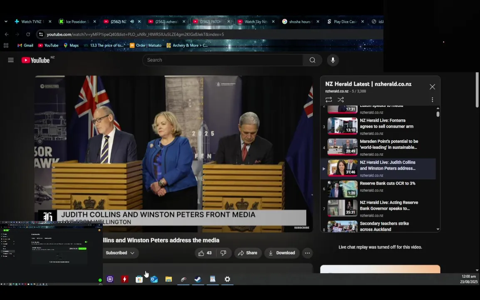This screenshot has height=300, width=480.
Task: Open the red lightning bolt taskbar app
Action: click(x=125, y=279)
